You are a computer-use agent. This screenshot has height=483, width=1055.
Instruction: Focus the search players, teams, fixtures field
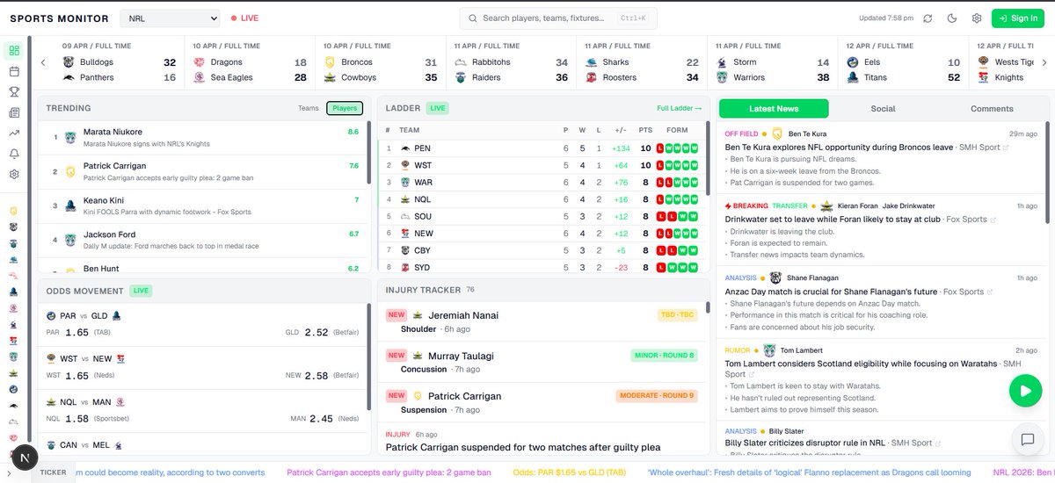pos(558,18)
